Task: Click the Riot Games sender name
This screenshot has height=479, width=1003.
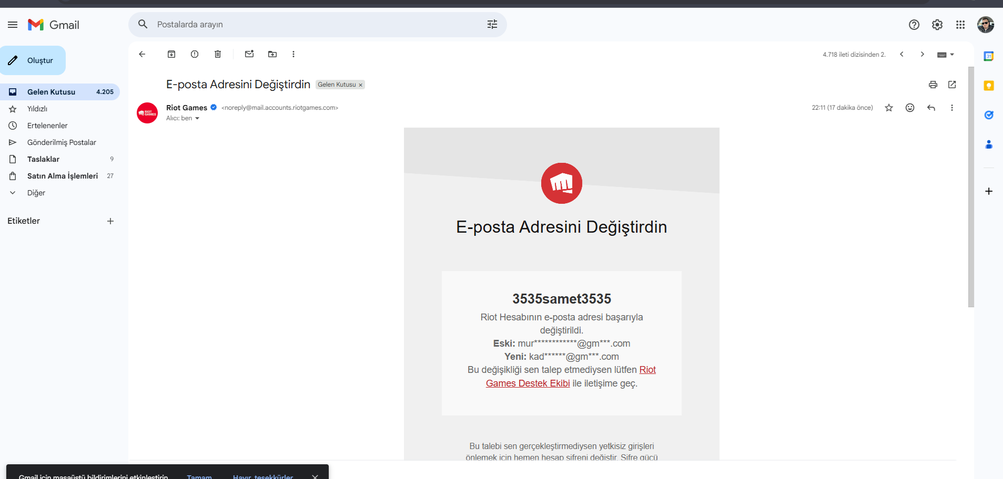Action: click(x=187, y=108)
